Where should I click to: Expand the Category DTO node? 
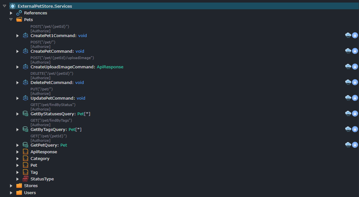pyautogui.click(x=17, y=159)
